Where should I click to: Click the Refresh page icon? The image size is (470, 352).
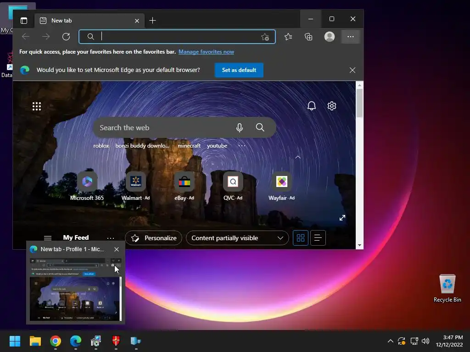66,37
